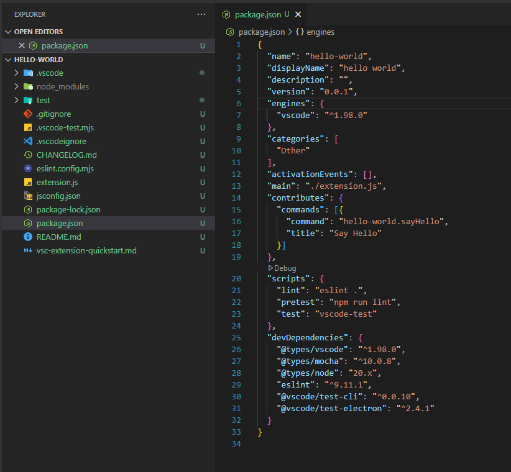Collapse the HELLO-WORLD folder section
The height and width of the screenshot is (472, 511).
[x=8, y=60]
